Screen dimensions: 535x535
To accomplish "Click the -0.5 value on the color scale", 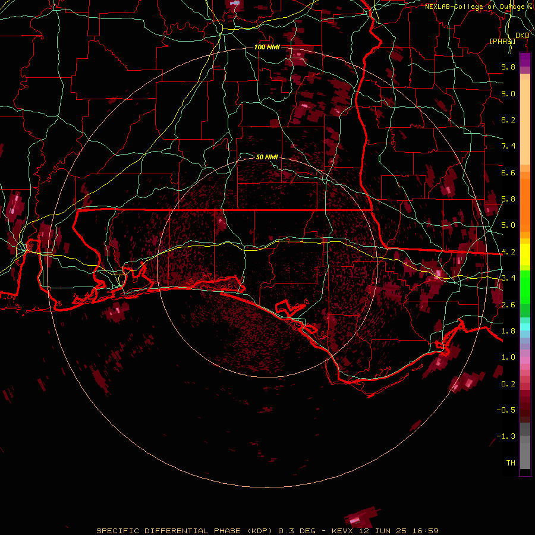I will click(x=506, y=410).
